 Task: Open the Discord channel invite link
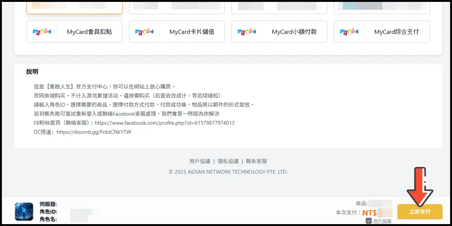click(x=94, y=132)
